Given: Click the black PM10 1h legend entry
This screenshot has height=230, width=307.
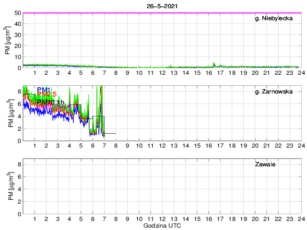Looking at the screenshot, I should coord(50,102).
